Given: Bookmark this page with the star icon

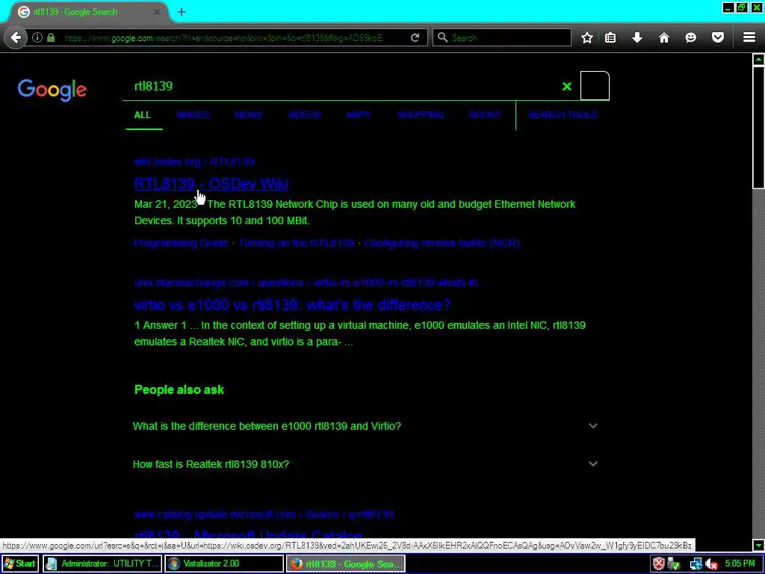Looking at the screenshot, I should pyautogui.click(x=587, y=37).
